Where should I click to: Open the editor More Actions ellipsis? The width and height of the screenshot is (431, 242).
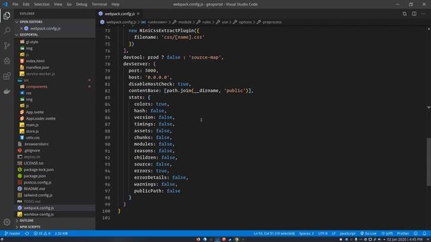click(424, 13)
